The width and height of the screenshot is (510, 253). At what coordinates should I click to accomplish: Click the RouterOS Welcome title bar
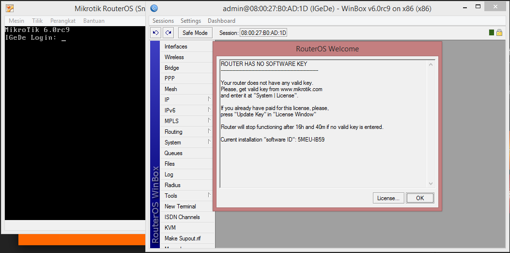(327, 49)
